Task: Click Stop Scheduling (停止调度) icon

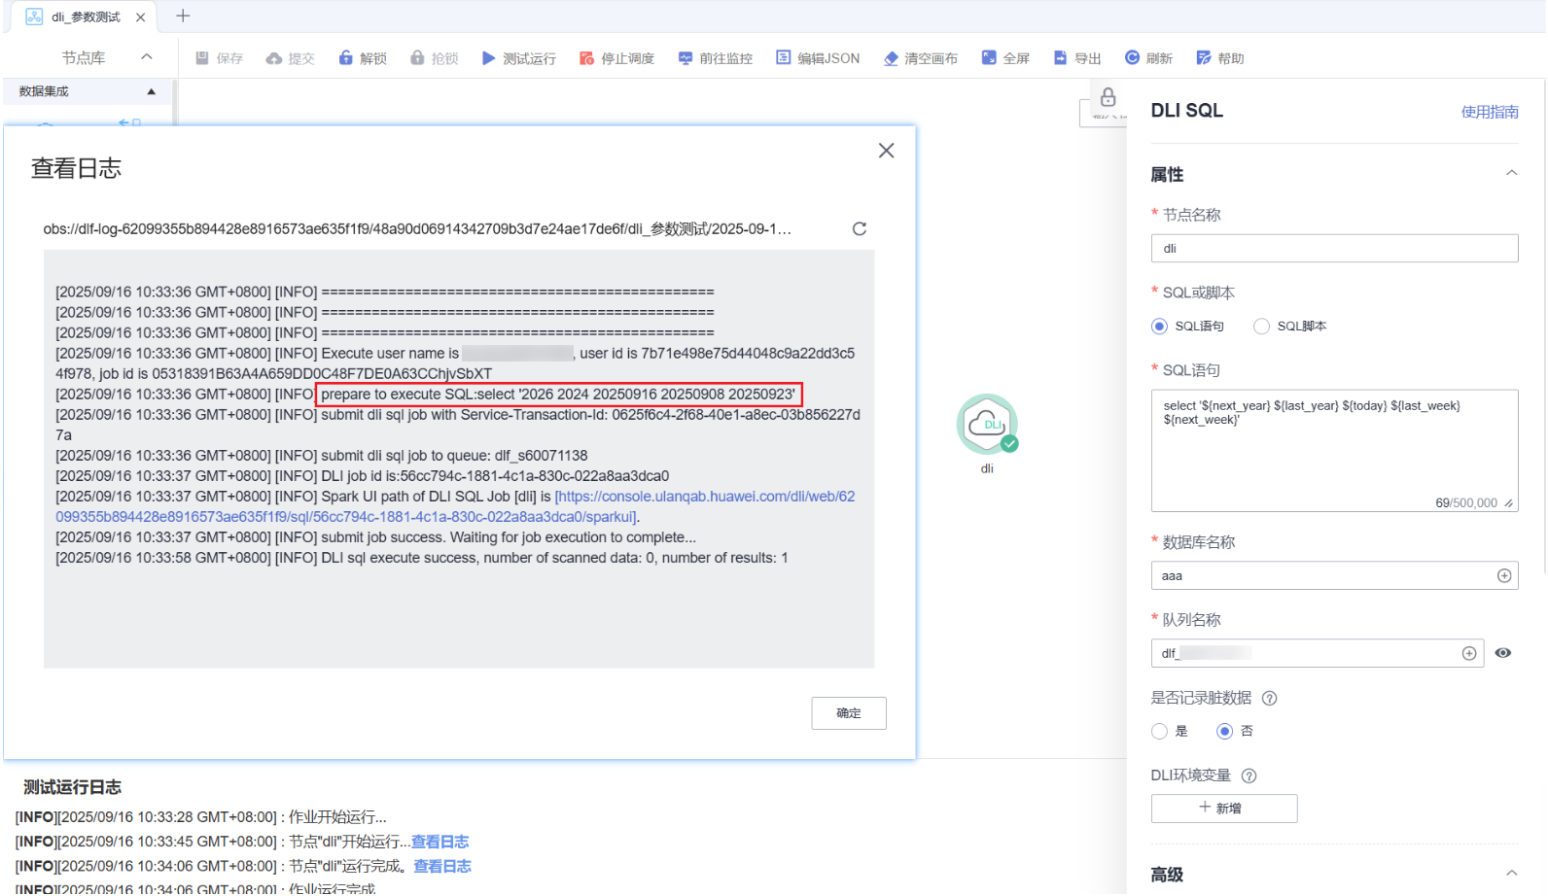Action: [x=586, y=58]
